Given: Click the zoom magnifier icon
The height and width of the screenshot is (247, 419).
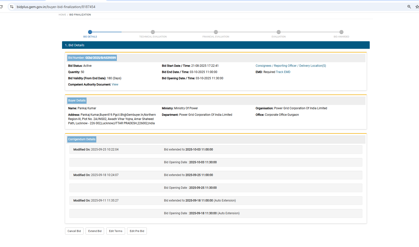Looking at the screenshot, I should coord(409,7).
